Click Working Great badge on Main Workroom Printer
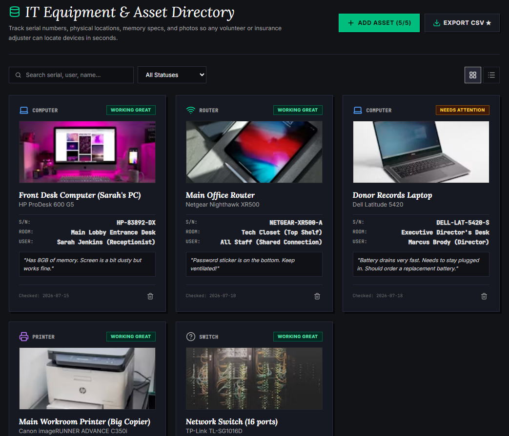Viewport: 509px width, 436px height. (x=131, y=337)
